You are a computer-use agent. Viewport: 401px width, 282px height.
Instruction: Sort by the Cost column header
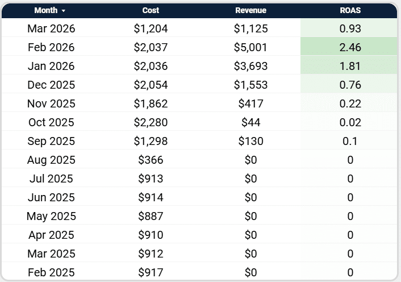[x=151, y=10]
